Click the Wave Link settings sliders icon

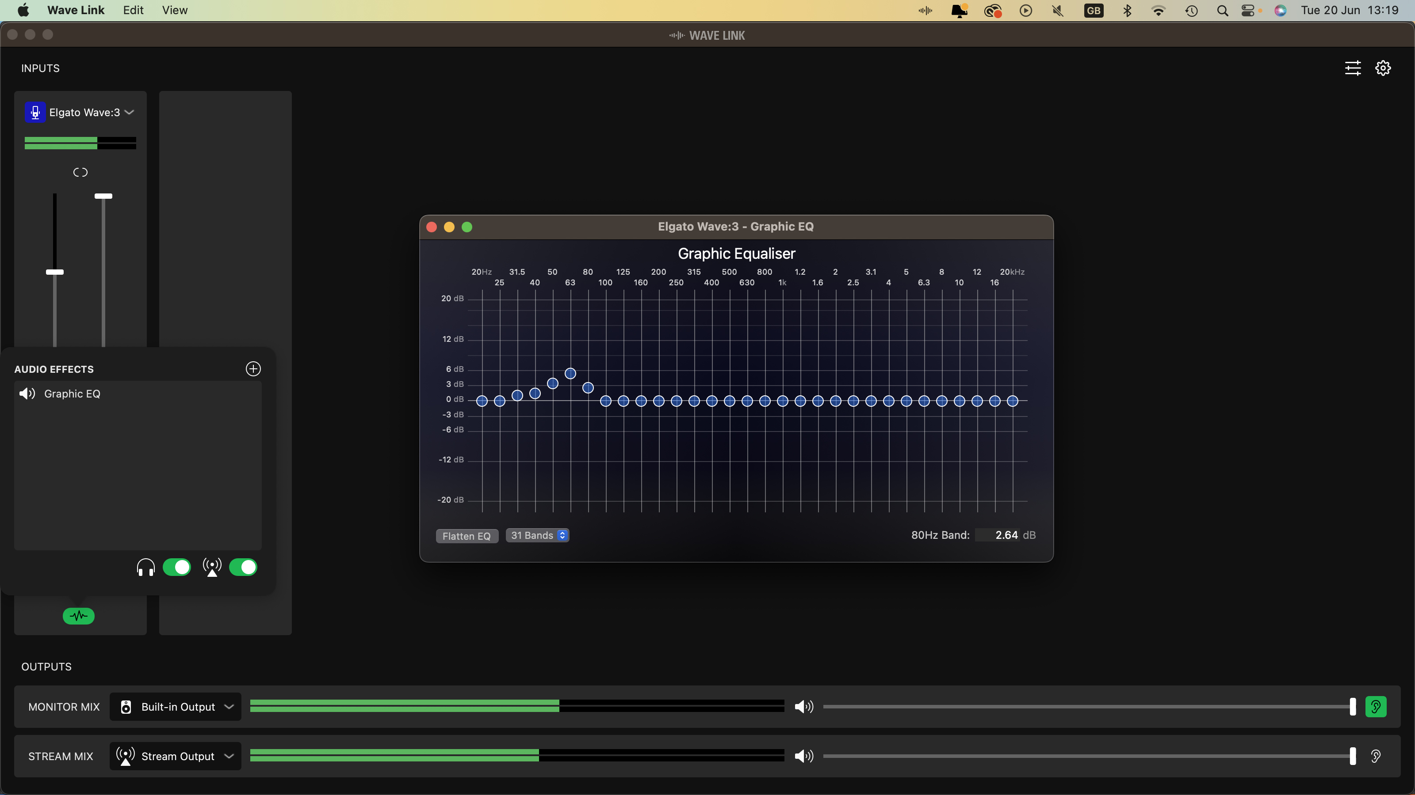pyautogui.click(x=1353, y=68)
